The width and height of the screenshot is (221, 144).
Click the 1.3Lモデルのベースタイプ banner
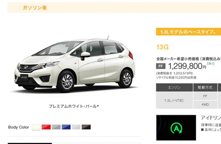(188, 32)
